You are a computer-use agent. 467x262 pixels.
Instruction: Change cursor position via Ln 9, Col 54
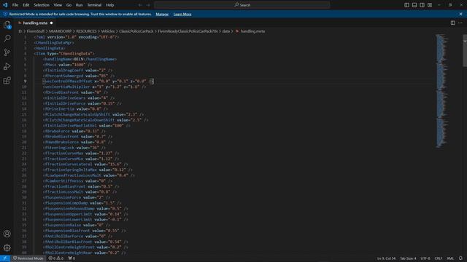click(x=386, y=258)
